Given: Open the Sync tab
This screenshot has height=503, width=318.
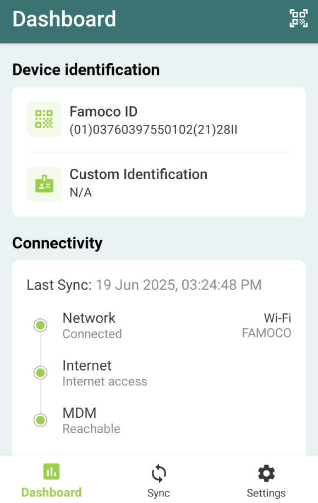Looking at the screenshot, I should (158, 480).
